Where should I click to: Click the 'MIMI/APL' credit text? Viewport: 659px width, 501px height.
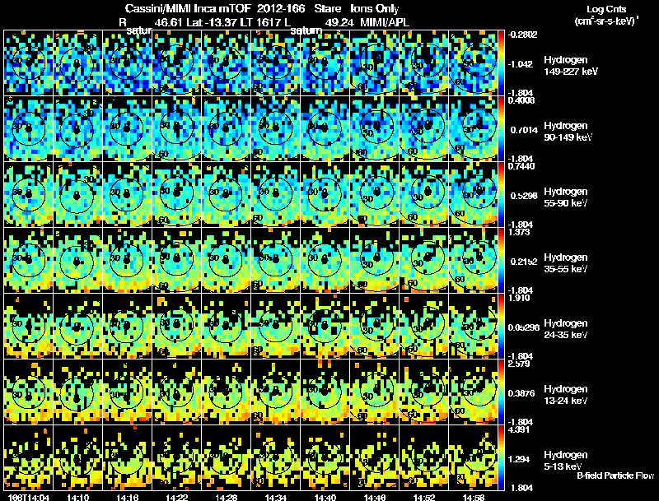coord(385,22)
